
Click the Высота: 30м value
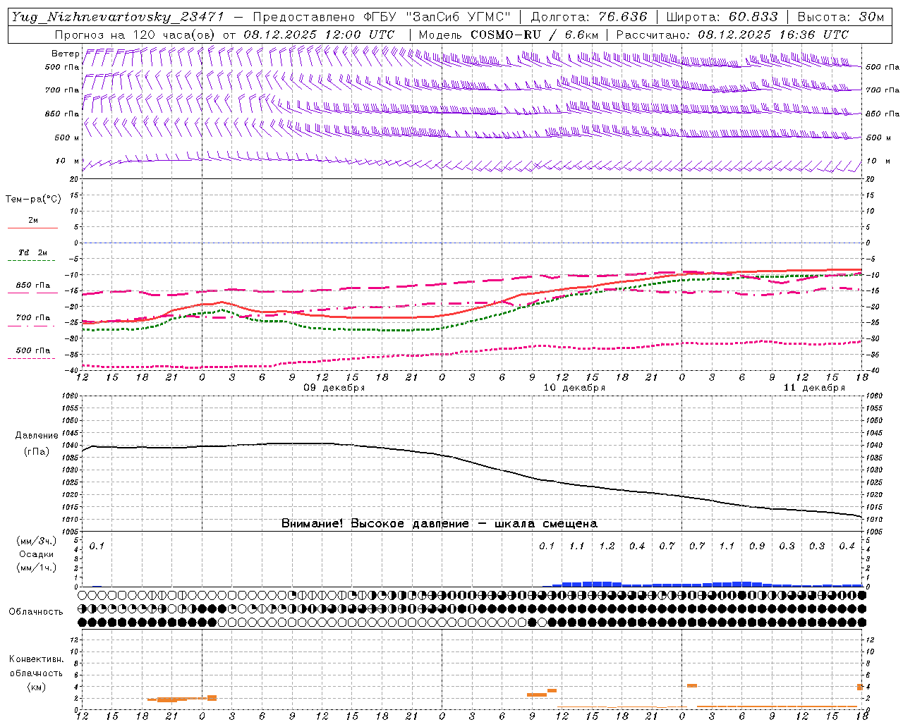(840, 17)
